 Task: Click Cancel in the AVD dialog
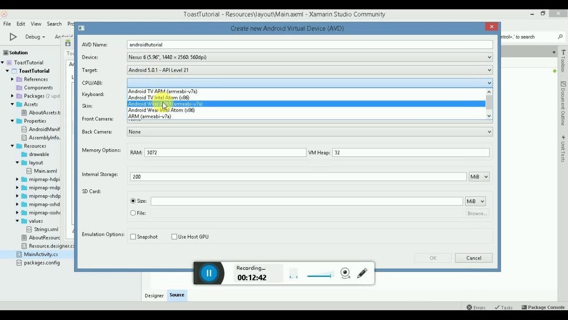(474, 258)
